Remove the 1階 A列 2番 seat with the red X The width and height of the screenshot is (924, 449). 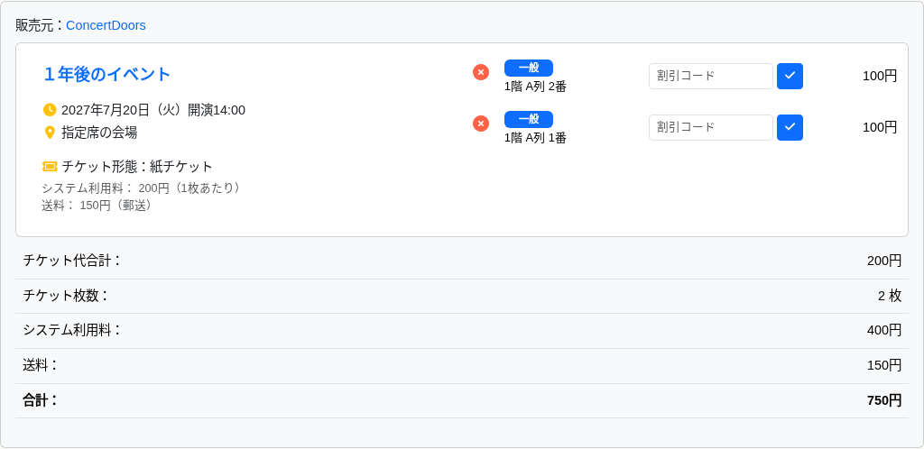point(481,72)
